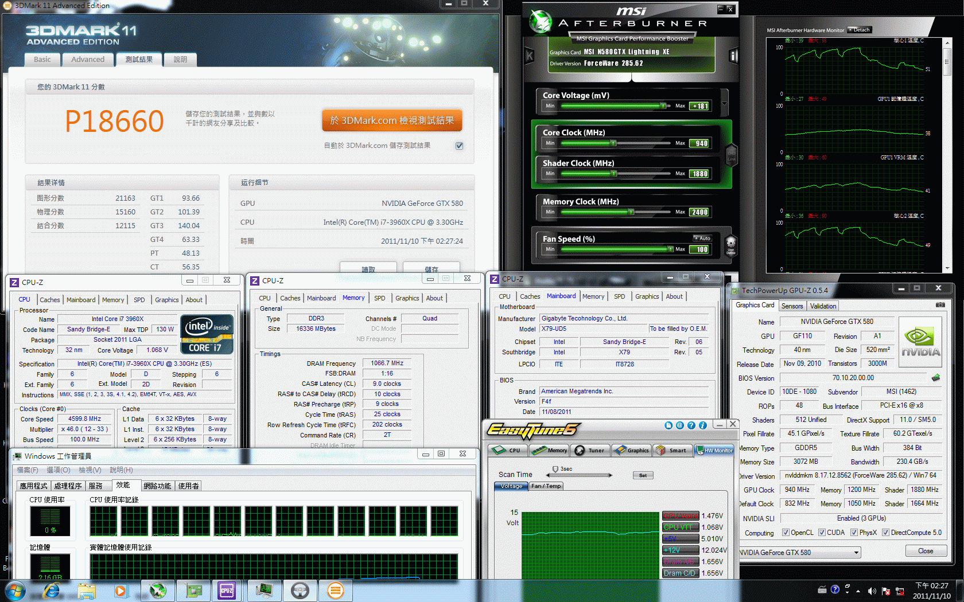Switch to 3DMark Basic tab
964x602 pixels.
(42, 60)
